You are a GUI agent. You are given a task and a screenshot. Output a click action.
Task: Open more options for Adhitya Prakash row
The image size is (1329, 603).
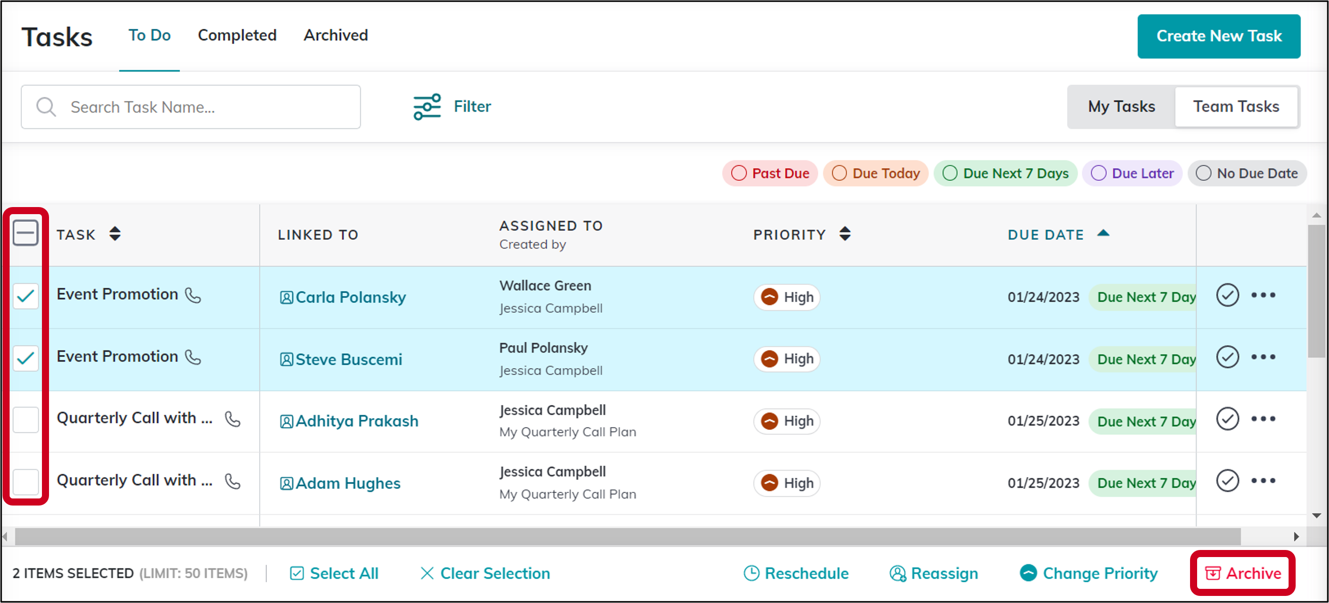point(1263,419)
